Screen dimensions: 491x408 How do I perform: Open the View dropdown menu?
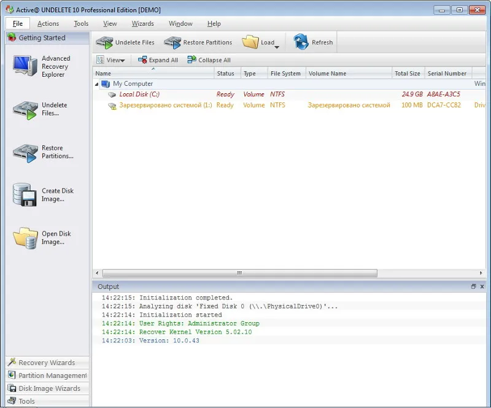click(111, 60)
